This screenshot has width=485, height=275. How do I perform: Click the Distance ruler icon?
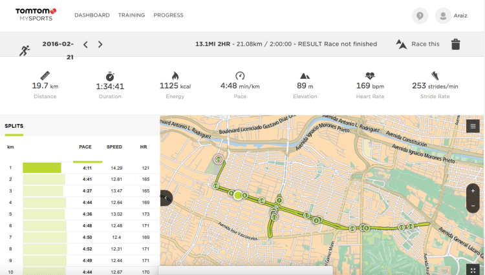[x=45, y=76]
